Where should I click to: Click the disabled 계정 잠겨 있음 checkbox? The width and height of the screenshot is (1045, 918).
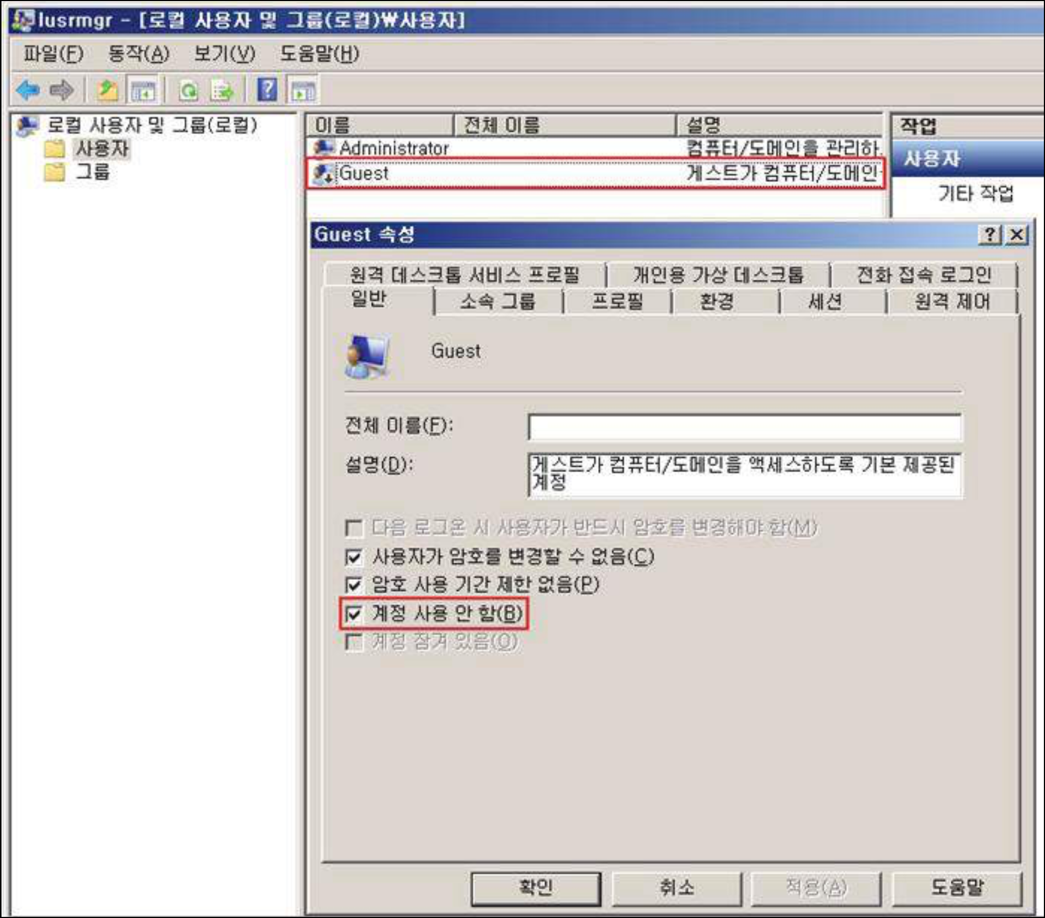[354, 642]
